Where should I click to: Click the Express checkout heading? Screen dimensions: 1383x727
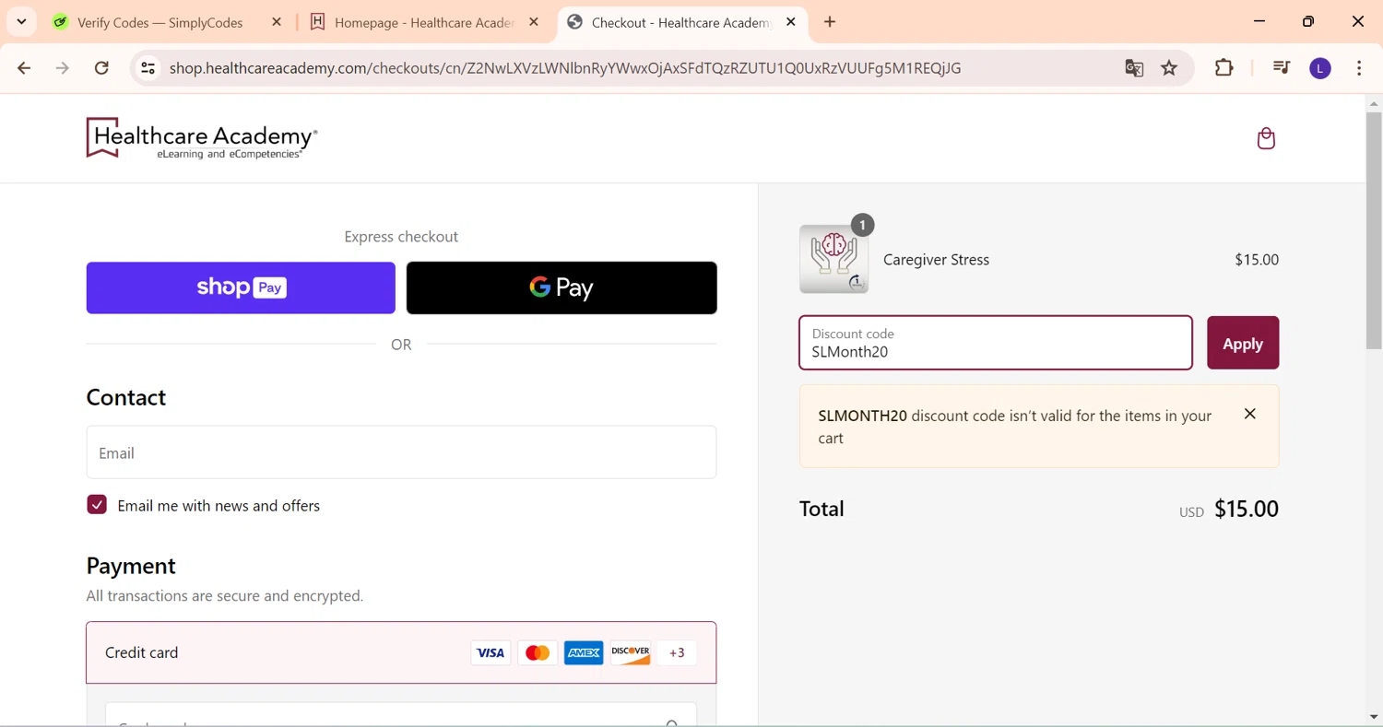coord(401,237)
